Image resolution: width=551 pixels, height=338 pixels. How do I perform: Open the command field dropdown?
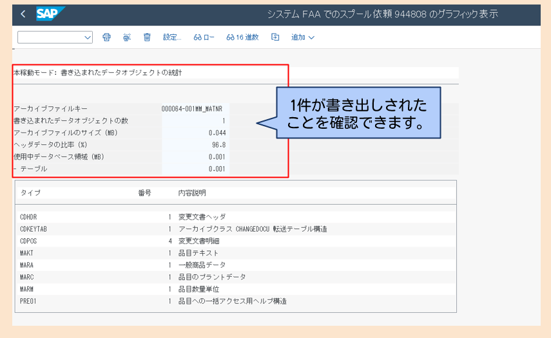88,37
